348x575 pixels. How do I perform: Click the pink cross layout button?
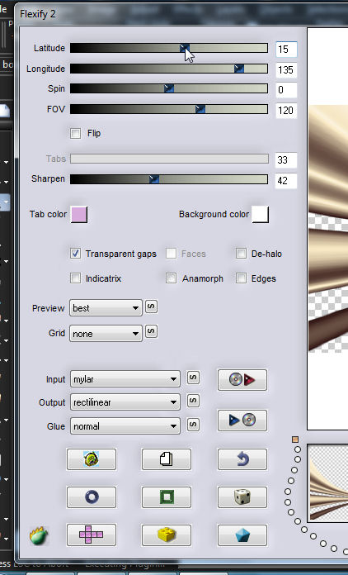pos(91,535)
